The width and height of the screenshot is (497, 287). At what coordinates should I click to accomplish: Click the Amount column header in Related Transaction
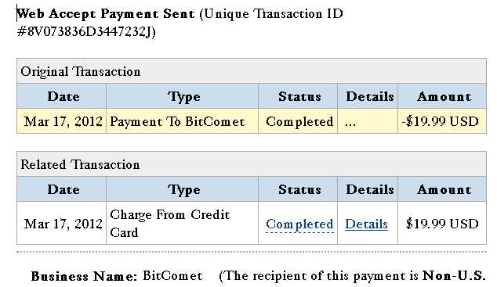[x=442, y=189]
